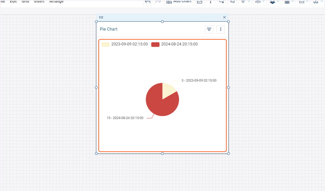Screen dimensions: 325x191
Task: Open the grid settings dropdown
Action: click(289, 2)
